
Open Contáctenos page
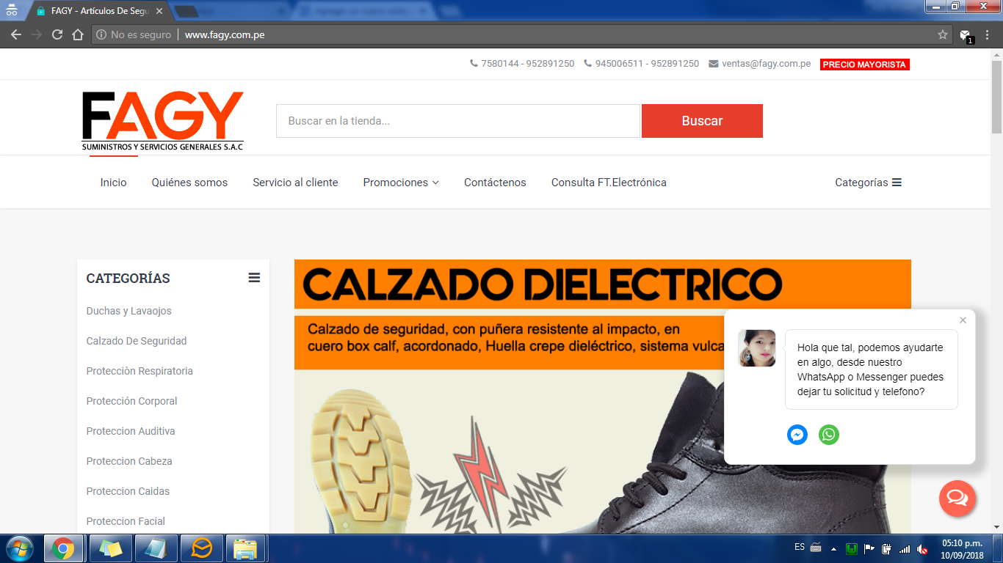click(x=495, y=183)
